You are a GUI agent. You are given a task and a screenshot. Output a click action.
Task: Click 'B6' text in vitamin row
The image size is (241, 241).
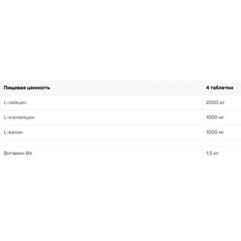tap(29, 153)
